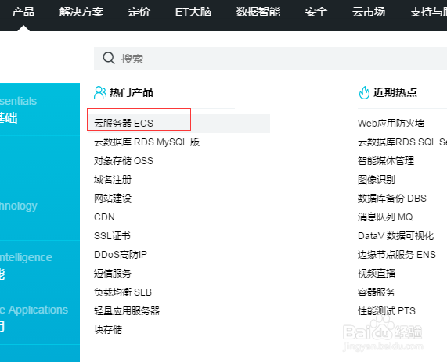The image size is (447, 362).
Task: Go to 云市场 in top bar
Action: pyautogui.click(x=368, y=12)
